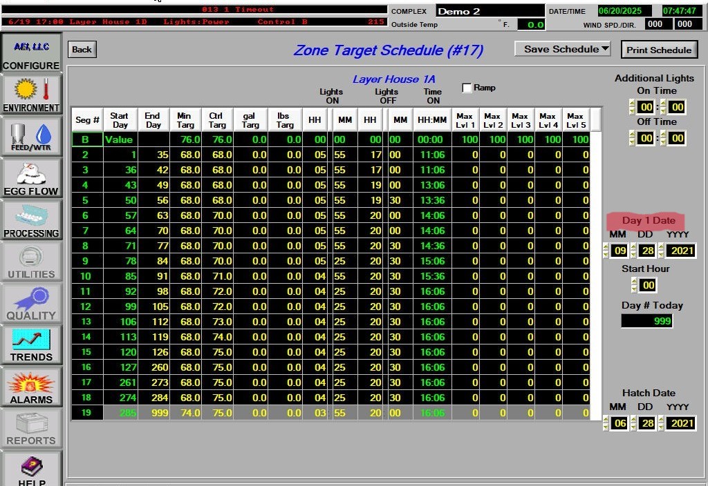Open the Processing sidebar icon
This screenshot has height=486, width=708.
[x=31, y=220]
